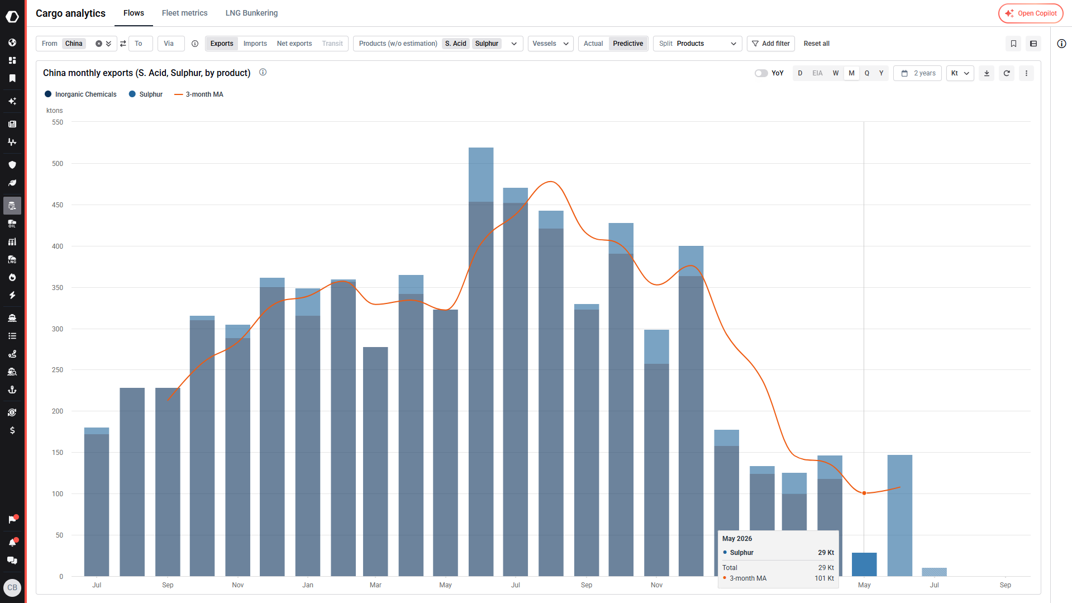
Task: Open the dollar pricing icon in sidebar
Action: pos(12,430)
